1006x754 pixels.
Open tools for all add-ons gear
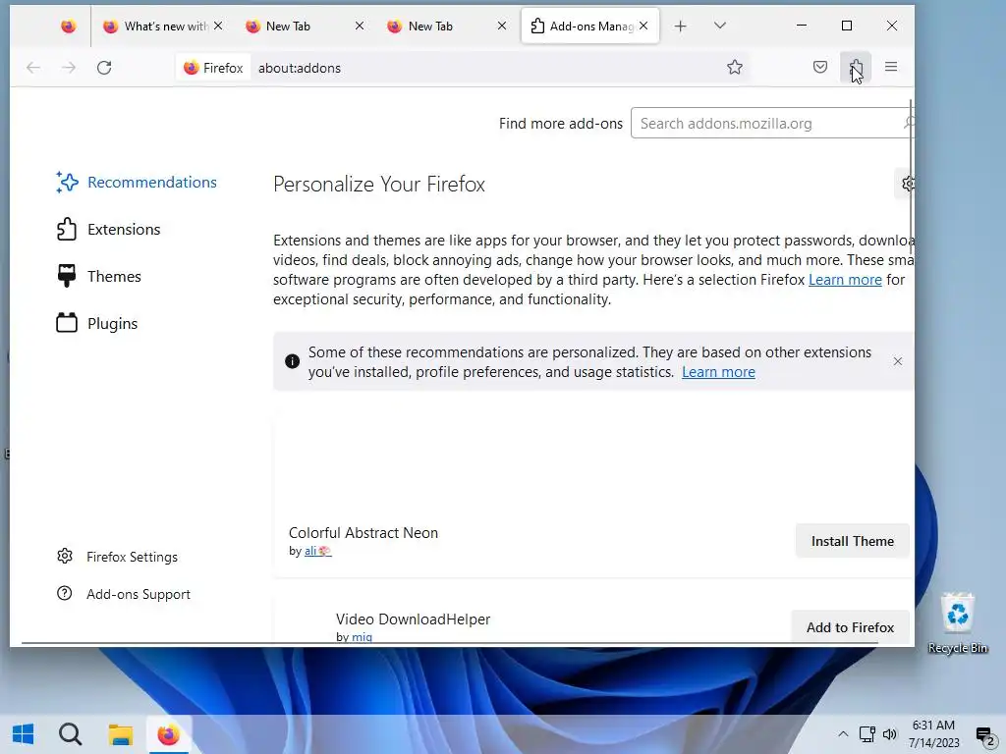(906, 184)
